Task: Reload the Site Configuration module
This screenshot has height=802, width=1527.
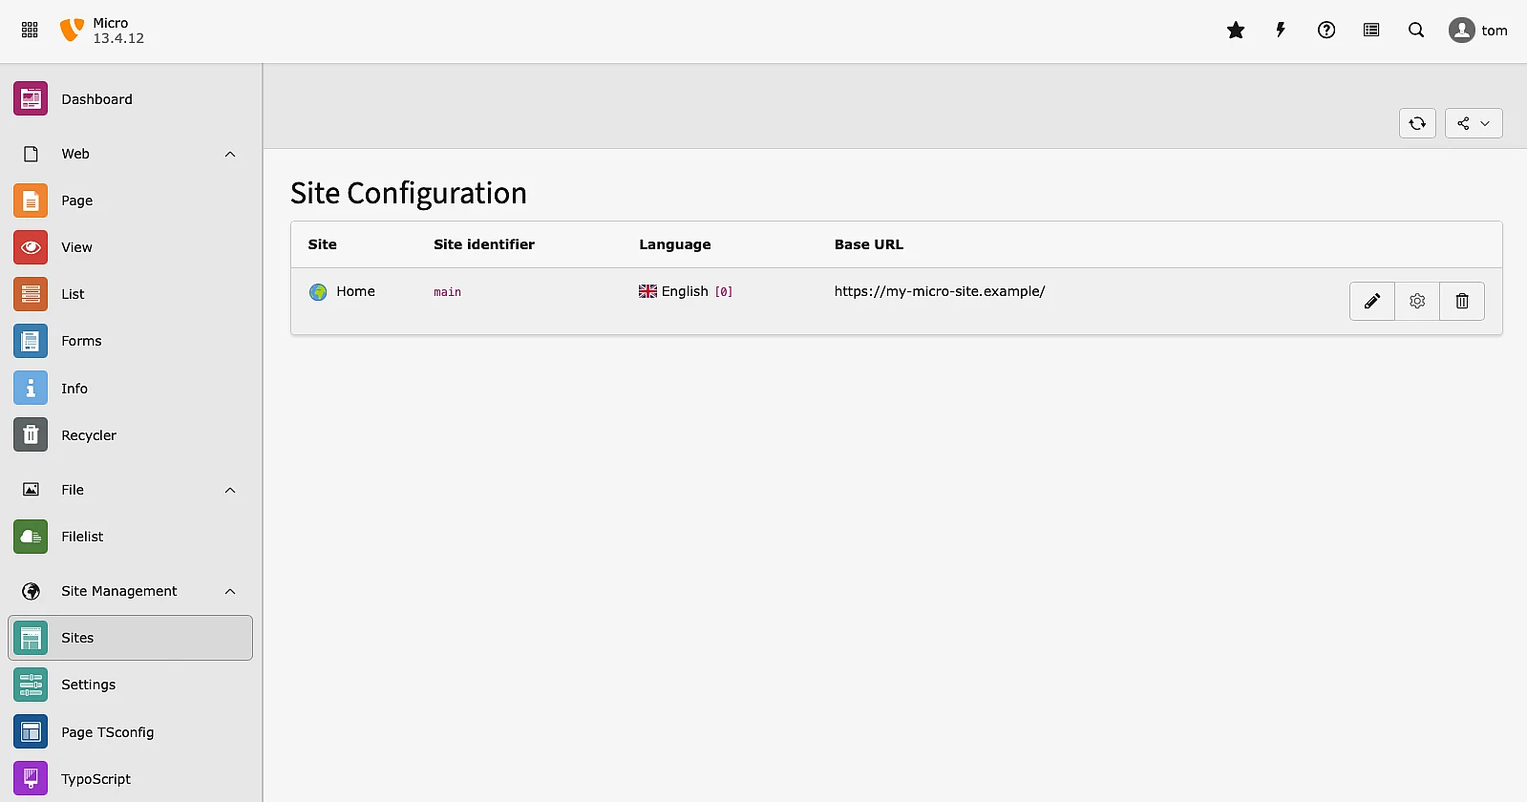Action: 1417,123
